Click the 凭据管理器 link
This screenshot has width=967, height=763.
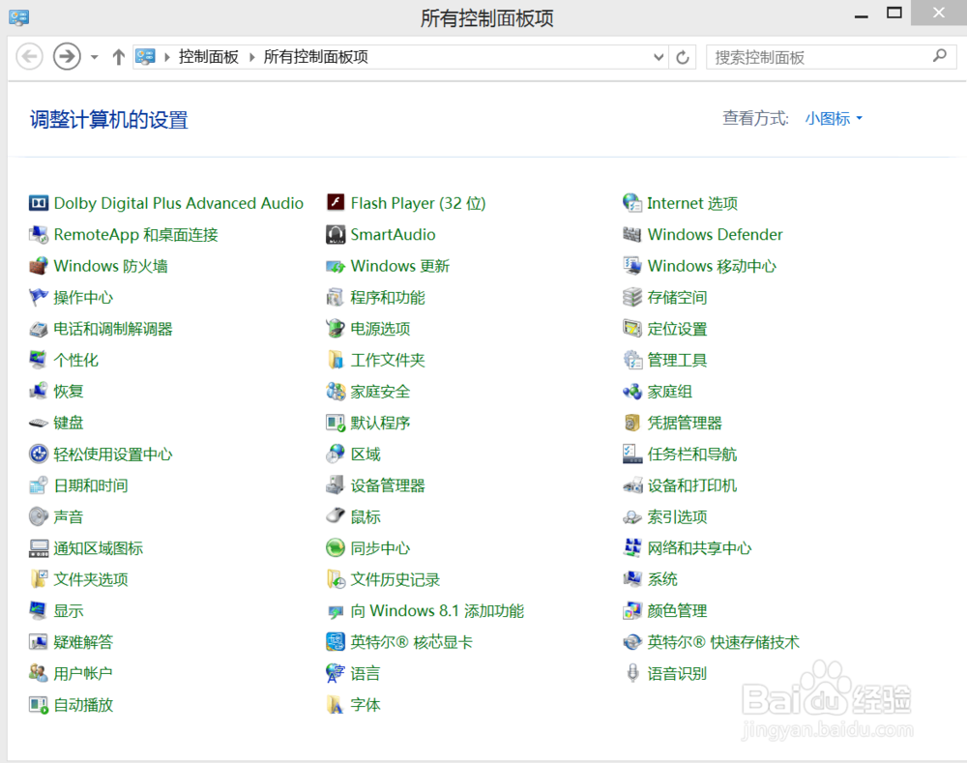coord(684,423)
